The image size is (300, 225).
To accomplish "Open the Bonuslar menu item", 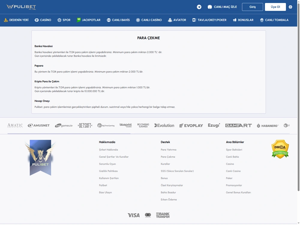I will coord(243,20).
